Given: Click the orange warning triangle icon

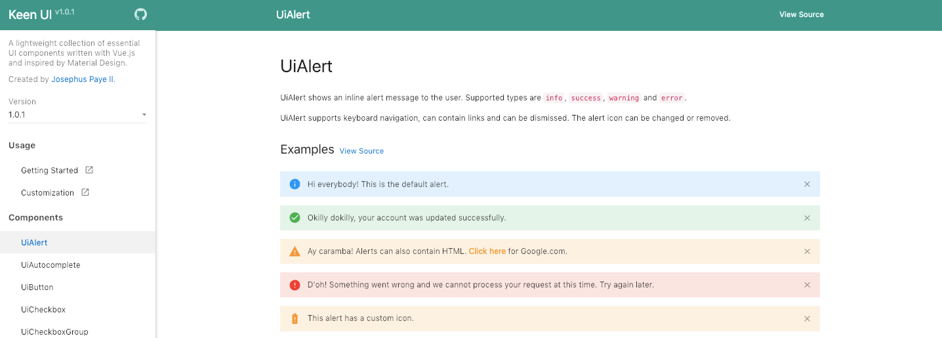Looking at the screenshot, I should [295, 251].
